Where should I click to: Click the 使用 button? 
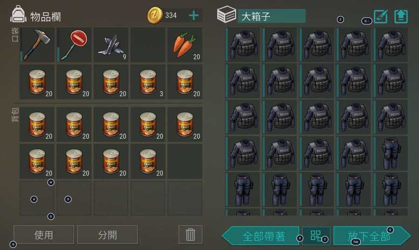[x=44, y=235]
